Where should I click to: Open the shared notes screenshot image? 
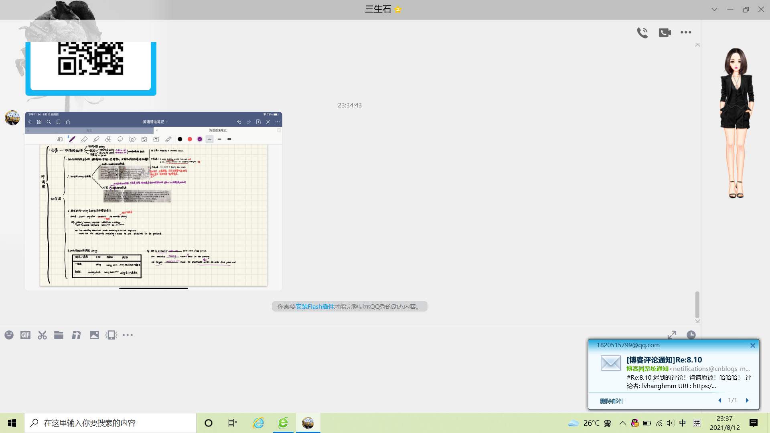[154, 201]
